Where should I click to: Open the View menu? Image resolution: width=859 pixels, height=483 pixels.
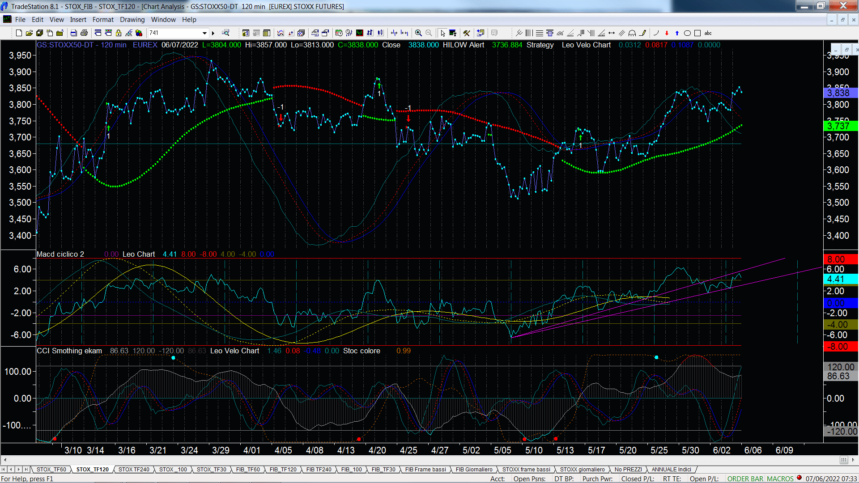pyautogui.click(x=56, y=20)
